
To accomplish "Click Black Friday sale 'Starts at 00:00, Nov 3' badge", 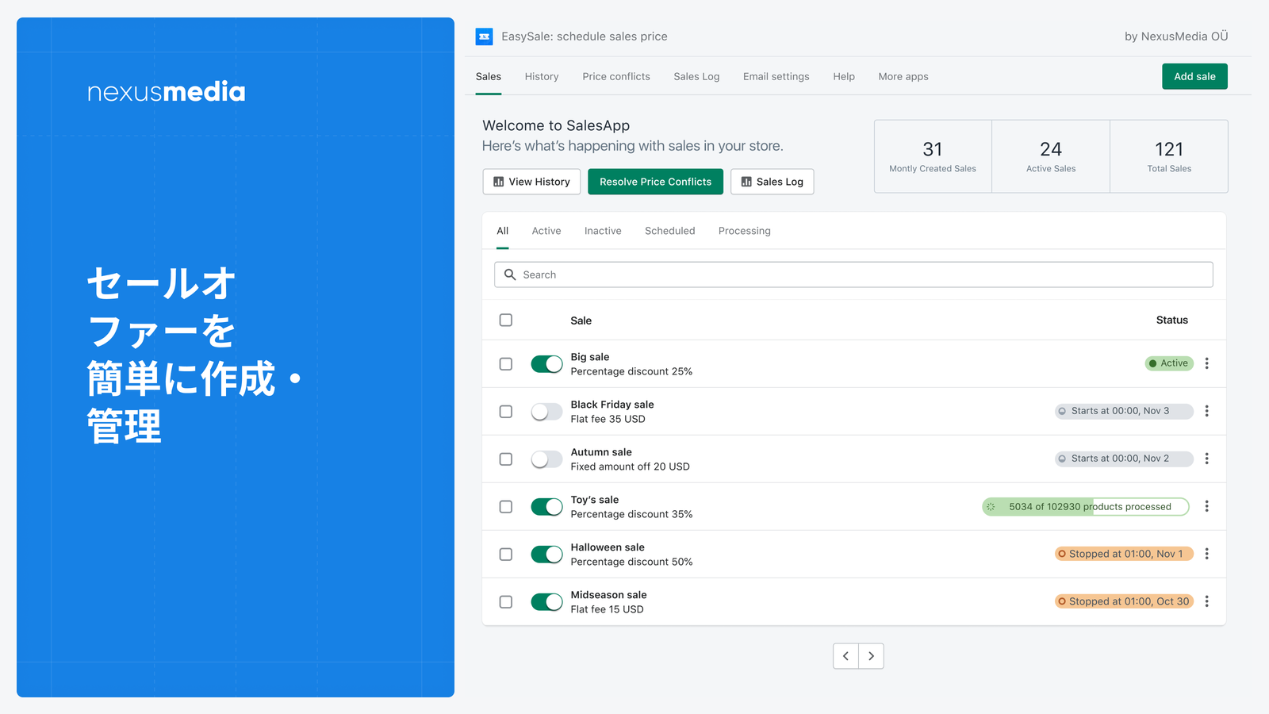I will coord(1124,411).
